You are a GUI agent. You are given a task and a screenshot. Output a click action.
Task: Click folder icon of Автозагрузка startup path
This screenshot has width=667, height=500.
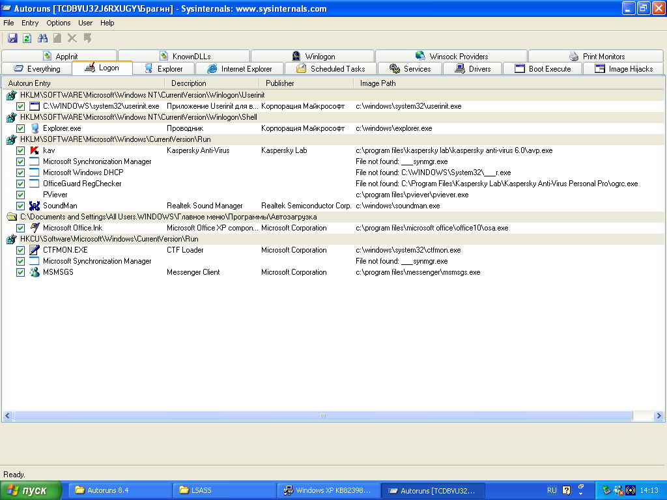click(x=12, y=217)
